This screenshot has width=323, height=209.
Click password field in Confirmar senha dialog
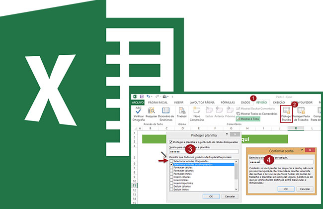[x=281, y=162]
